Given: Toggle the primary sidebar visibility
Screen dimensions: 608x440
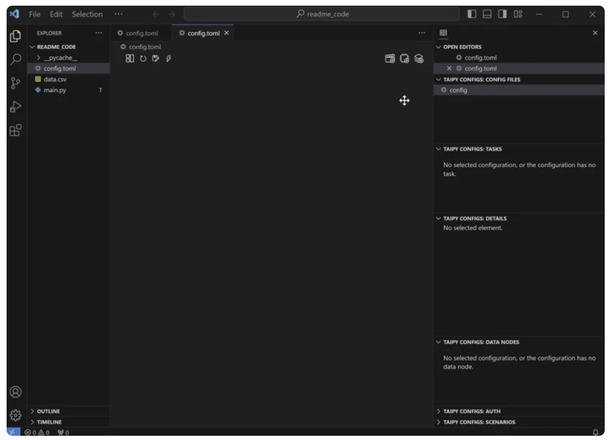Looking at the screenshot, I should (471, 14).
